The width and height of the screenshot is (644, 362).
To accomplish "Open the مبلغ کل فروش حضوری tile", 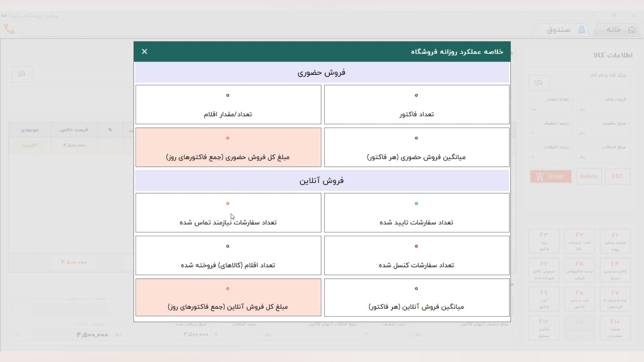I will (228, 147).
